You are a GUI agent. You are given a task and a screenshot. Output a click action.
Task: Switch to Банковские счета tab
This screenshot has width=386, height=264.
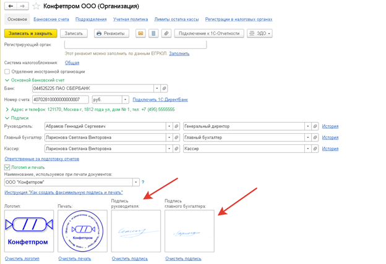(x=51, y=20)
